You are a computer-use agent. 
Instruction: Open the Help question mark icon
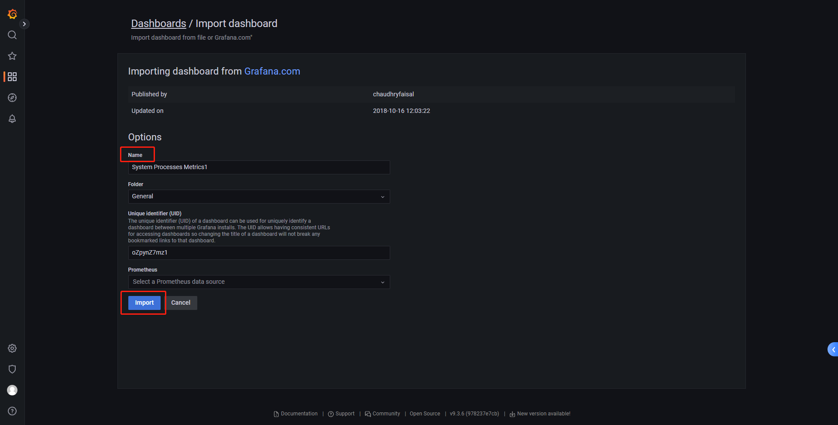click(x=12, y=411)
